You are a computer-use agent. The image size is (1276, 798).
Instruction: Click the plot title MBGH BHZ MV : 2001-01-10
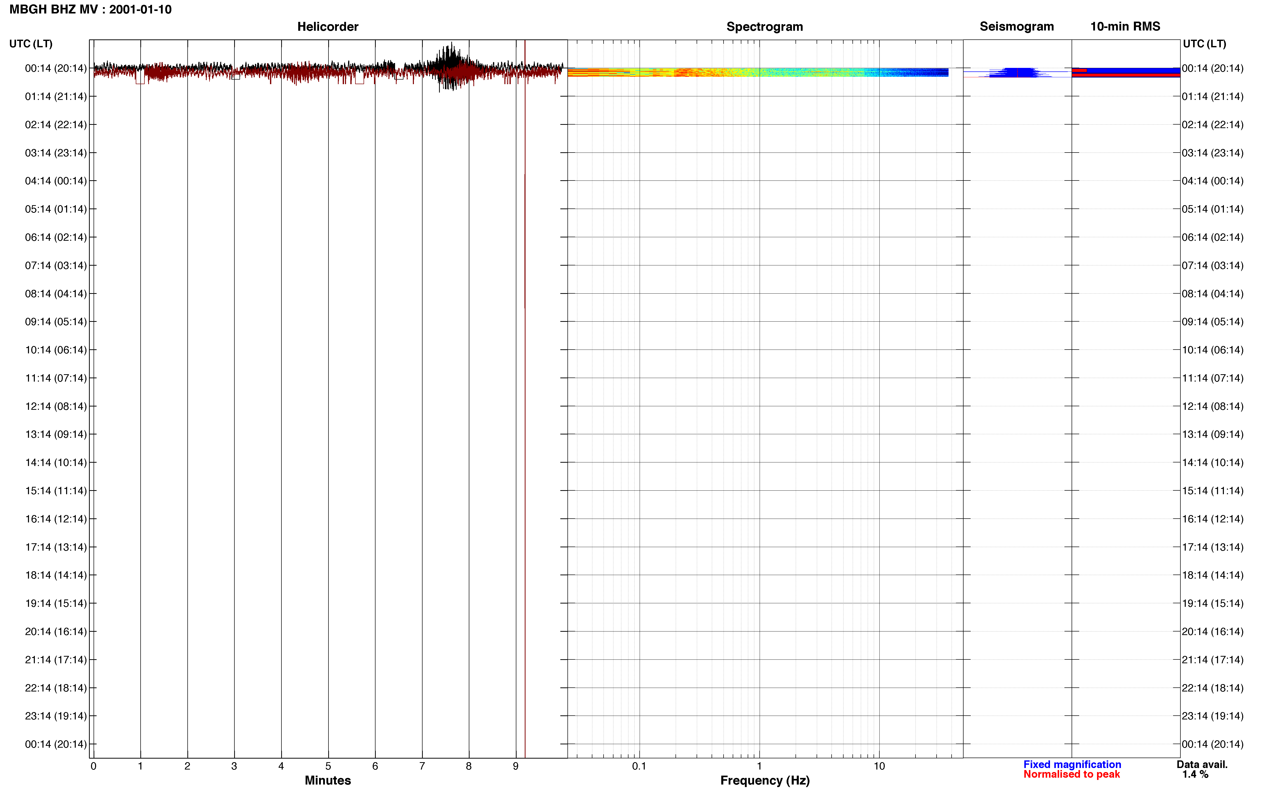click(90, 9)
